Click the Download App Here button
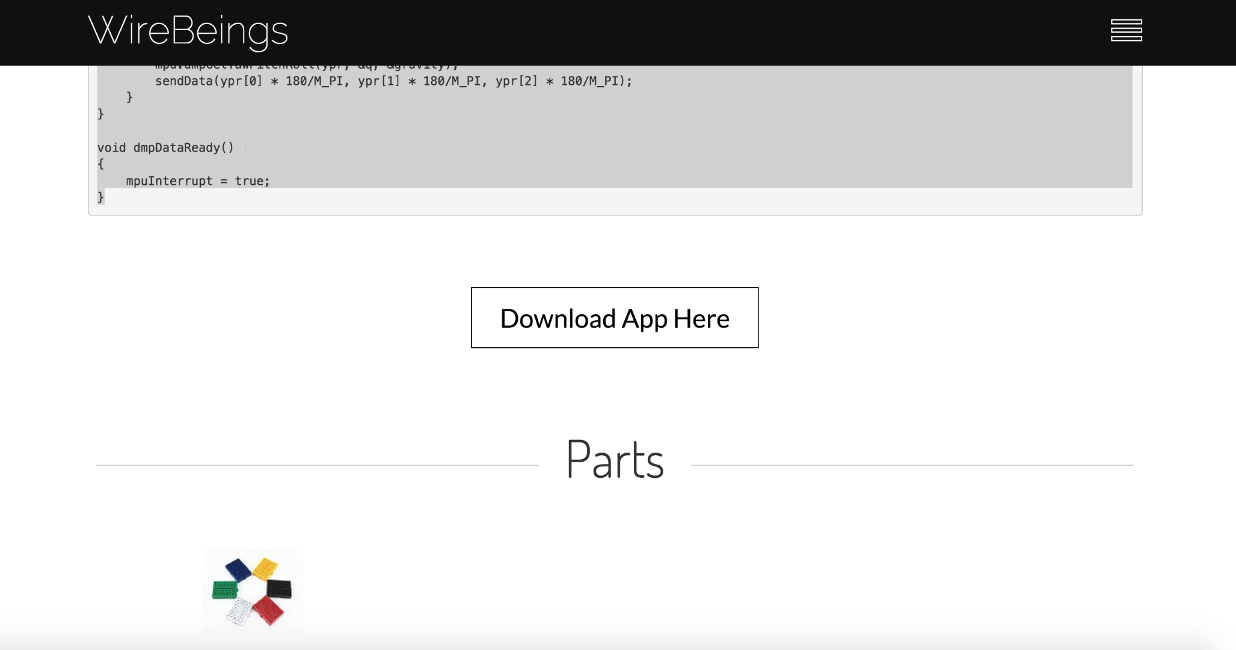The height and width of the screenshot is (650, 1236). click(614, 318)
